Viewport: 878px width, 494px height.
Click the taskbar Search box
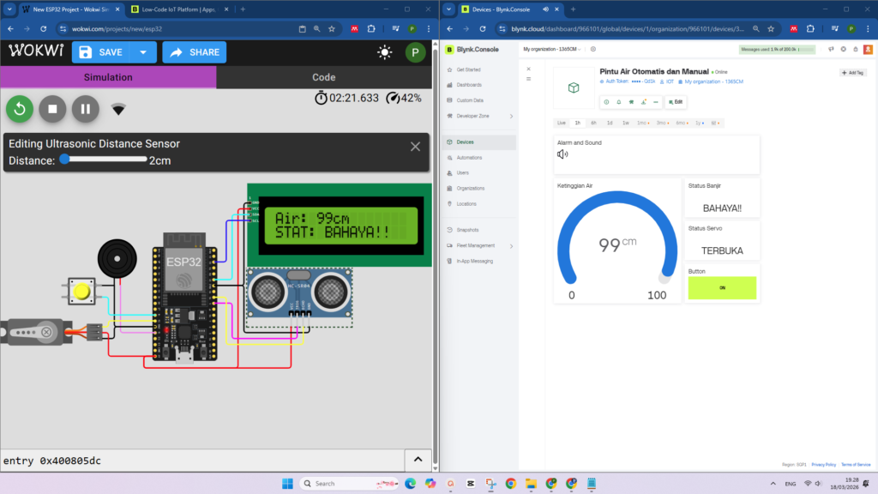pyautogui.click(x=349, y=484)
